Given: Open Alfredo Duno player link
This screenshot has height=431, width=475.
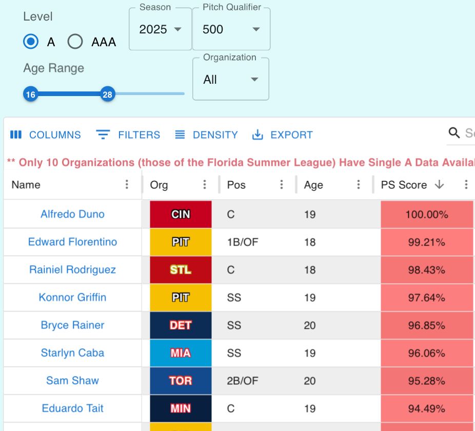Looking at the screenshot, I should 73,214.
